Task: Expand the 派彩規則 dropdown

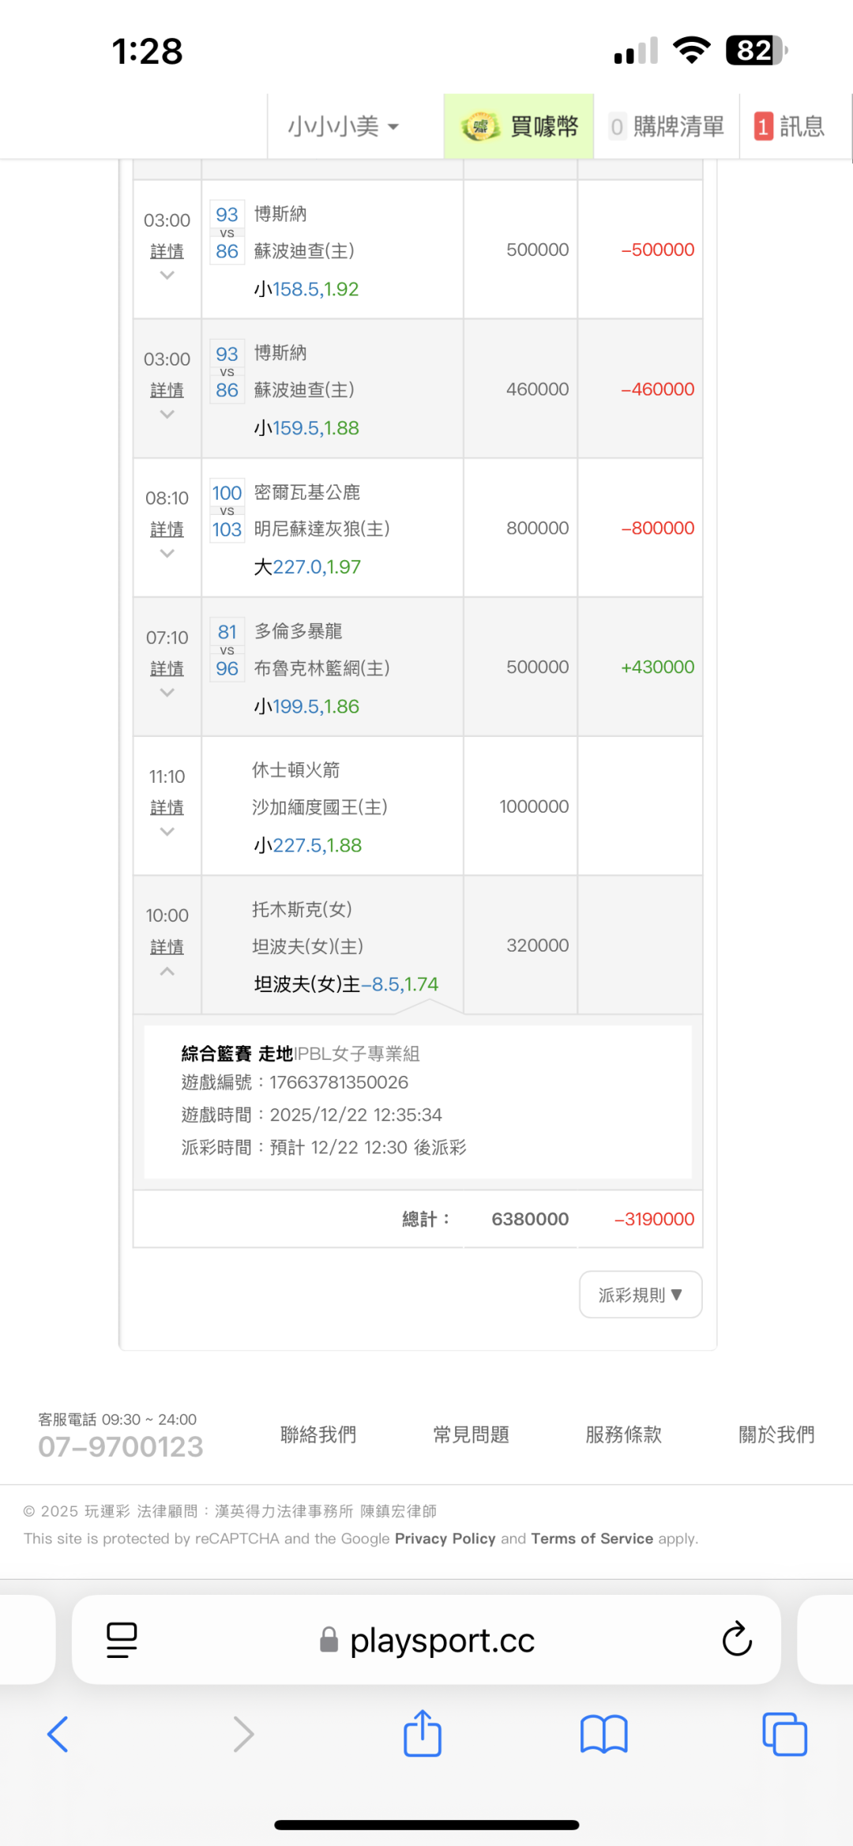Action: click(x=640, y=1295)
